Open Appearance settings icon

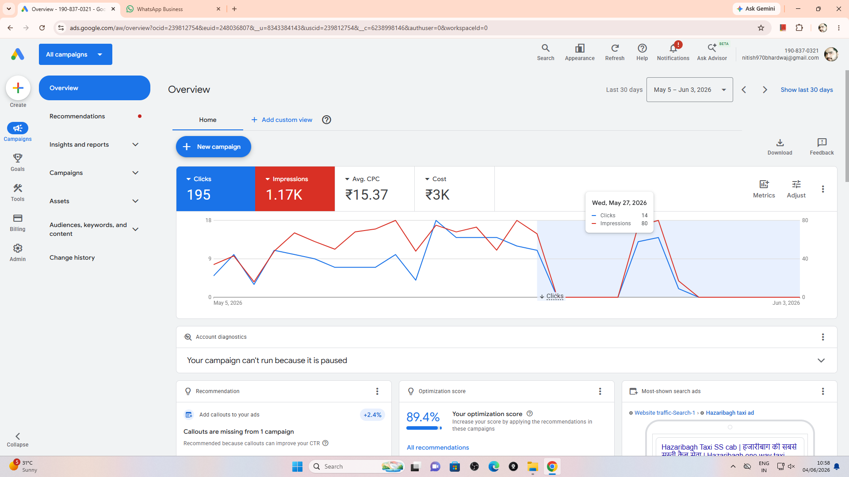click(580, 52)
